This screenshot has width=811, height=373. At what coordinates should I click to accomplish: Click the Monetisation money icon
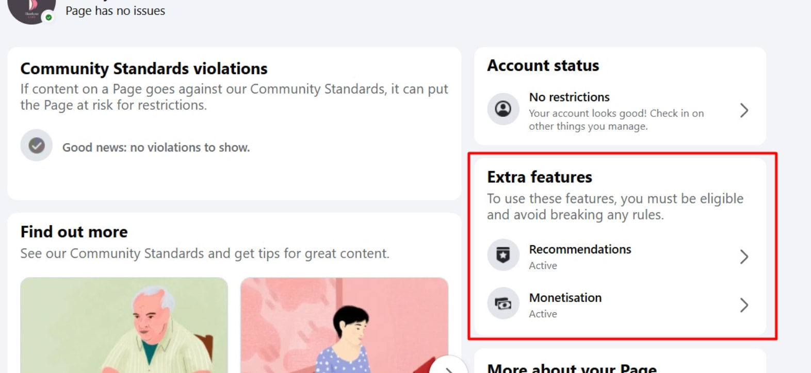pyautogui.click(x=503, y=303)
